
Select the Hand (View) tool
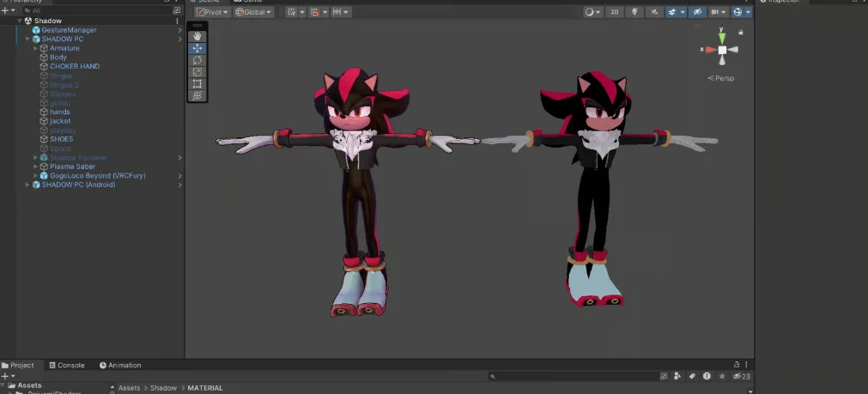click(197, 38)
